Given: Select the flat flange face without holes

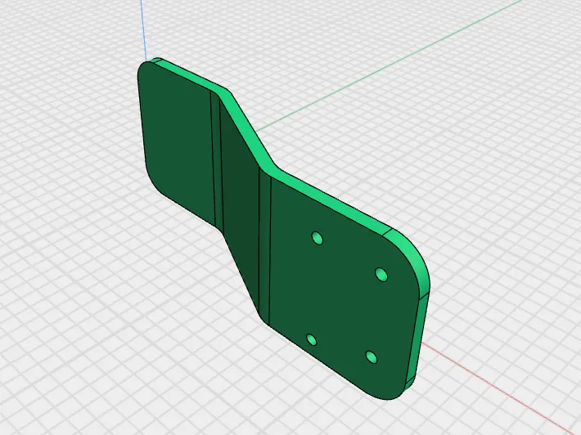Looking at the screenshot, I should pos(176,139).
